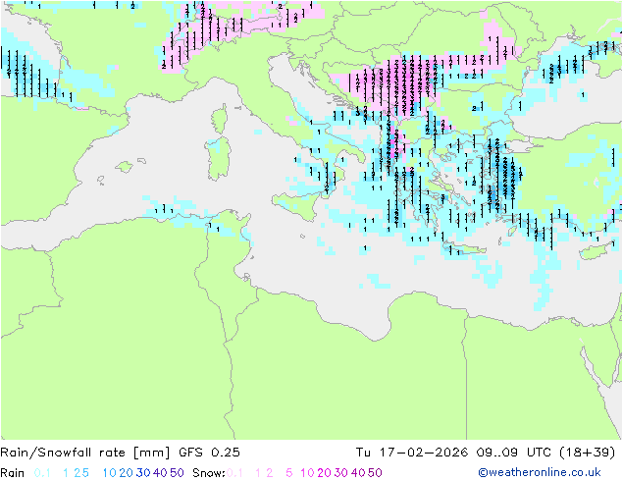The width and height of the screenshot is (622, 481).
Task: Select the Rain legend value 1
Action: [66, 473]
